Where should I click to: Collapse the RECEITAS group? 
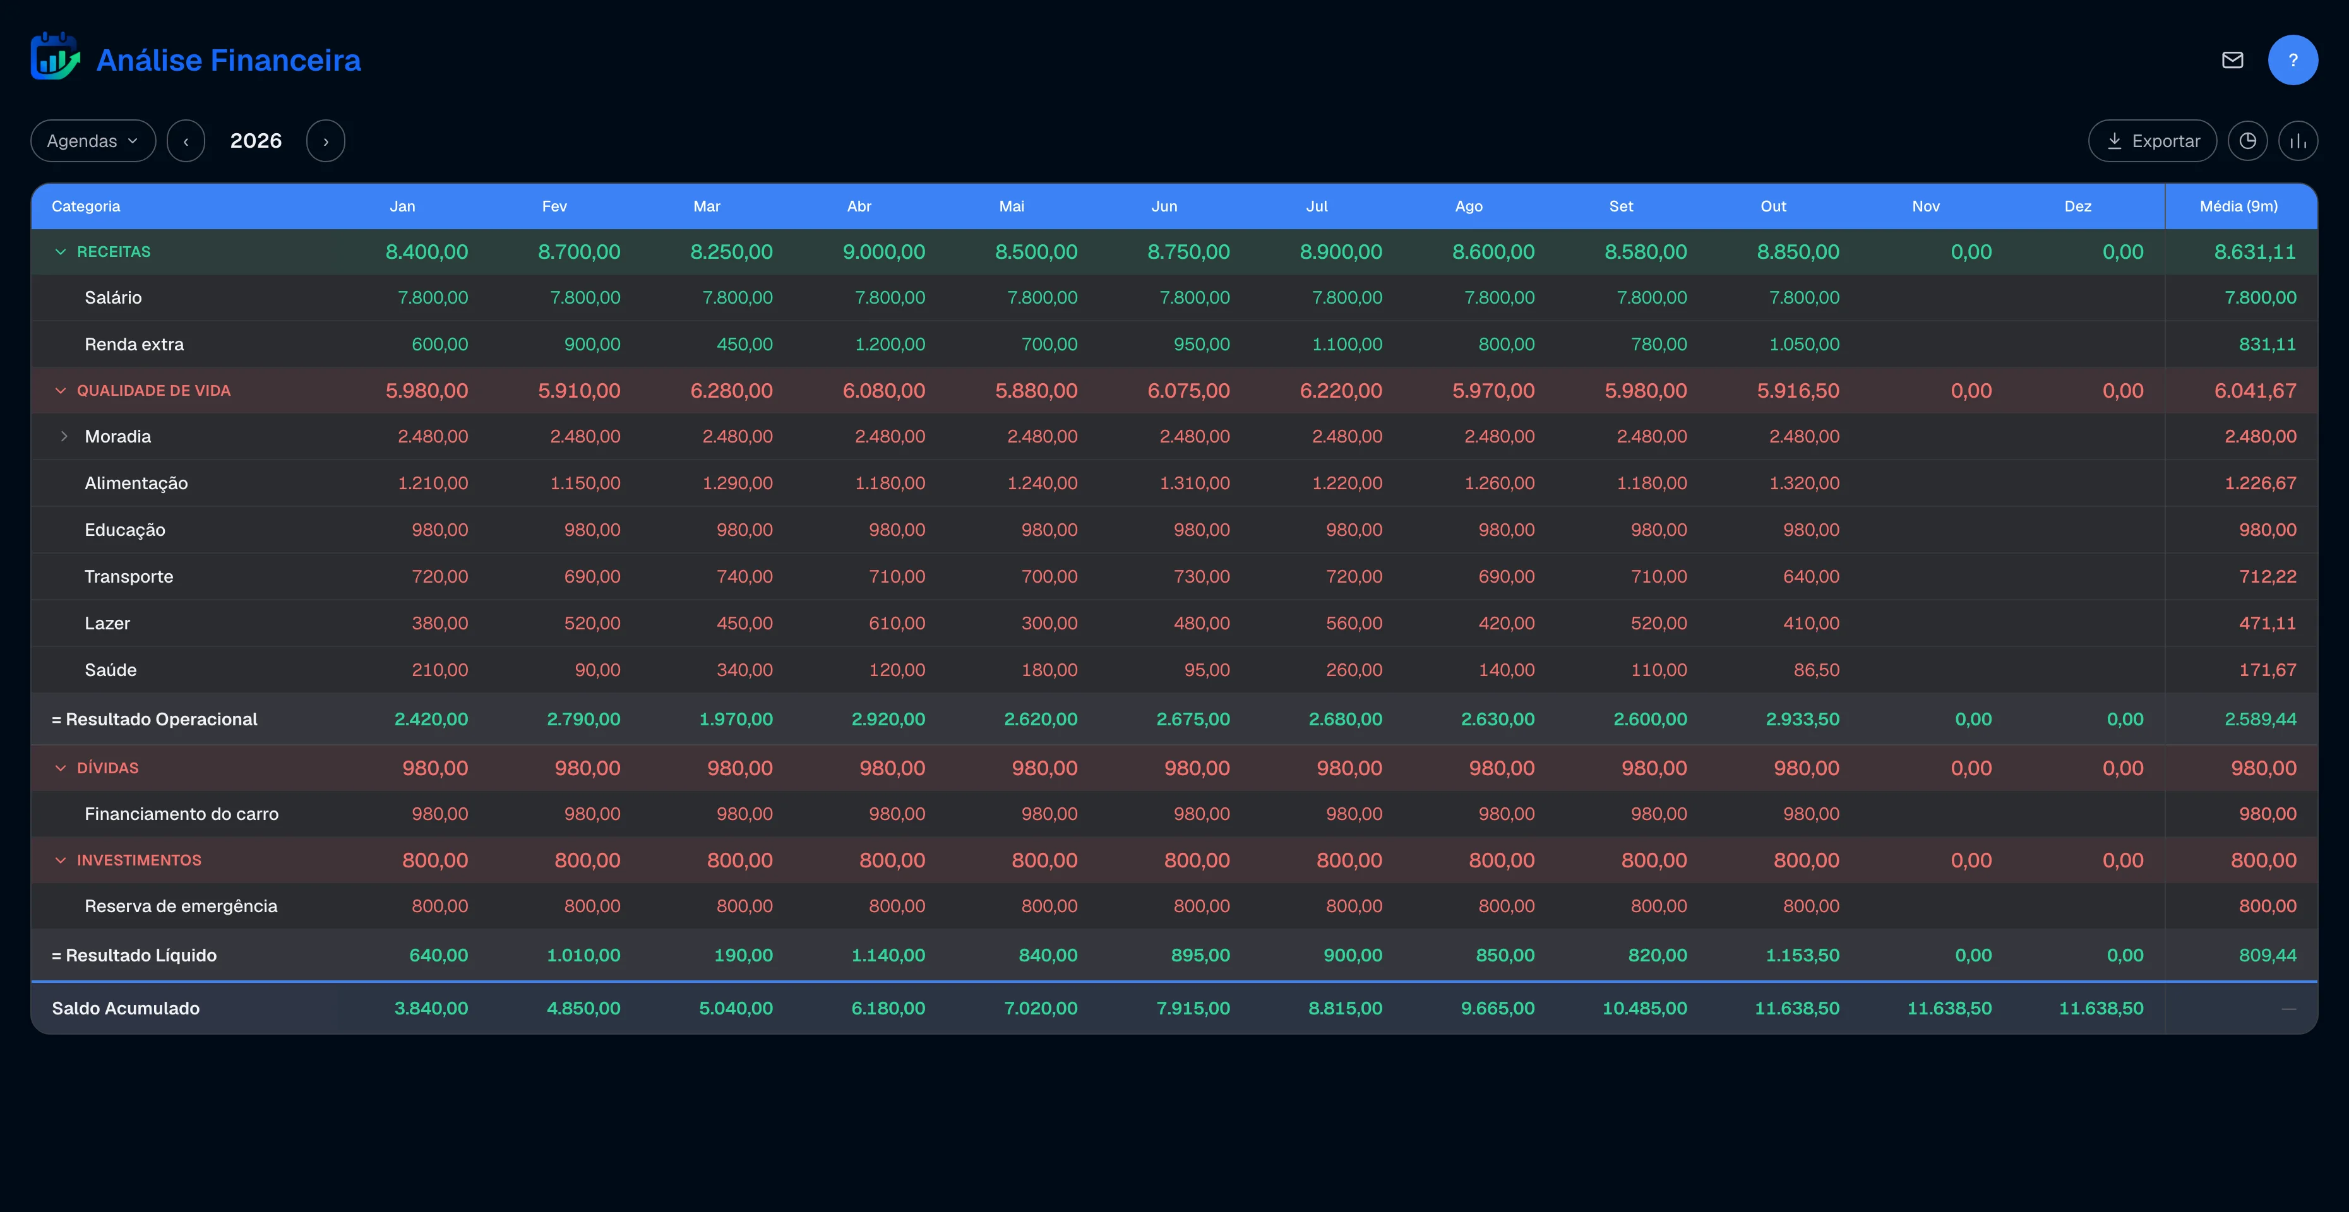click(x=60, y=251)
